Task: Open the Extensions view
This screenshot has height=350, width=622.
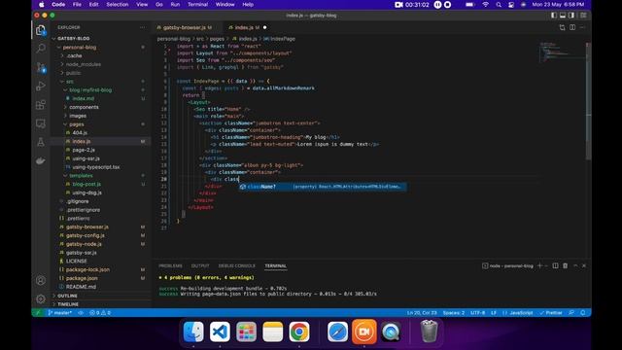Action: [41, 105]
